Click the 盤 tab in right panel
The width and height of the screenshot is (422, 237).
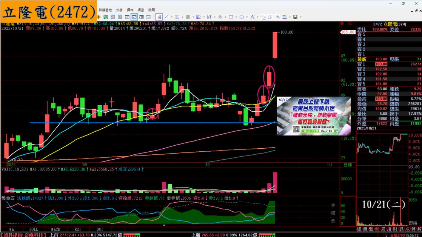pos(371,229)
